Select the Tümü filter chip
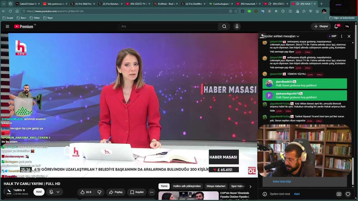 click(164, 186)
